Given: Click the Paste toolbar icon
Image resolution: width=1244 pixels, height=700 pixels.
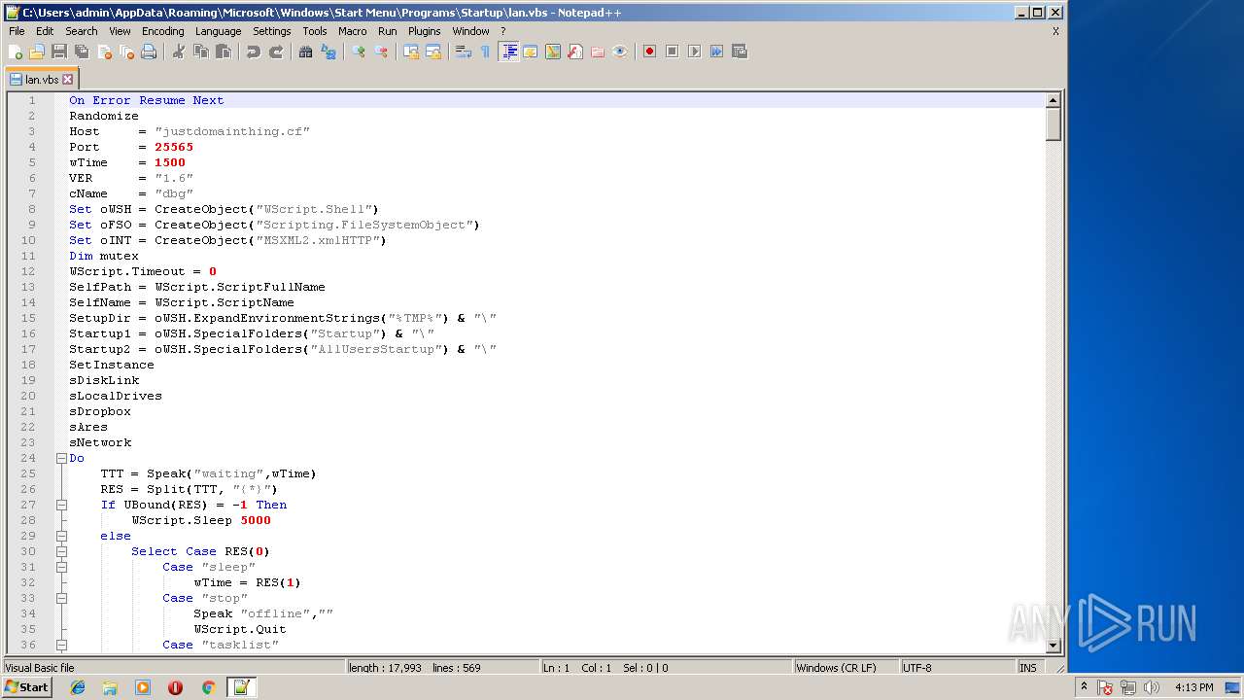Looking at the screenshot, I should pos(224,52).
